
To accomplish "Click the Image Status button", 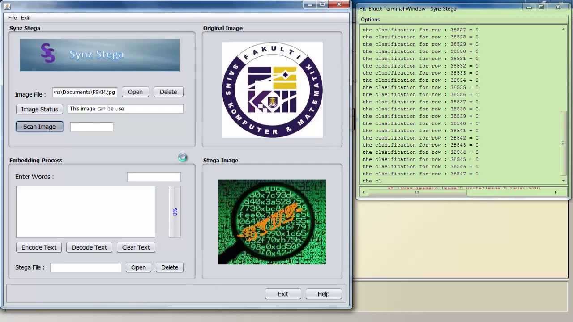I will pos(39,109).
